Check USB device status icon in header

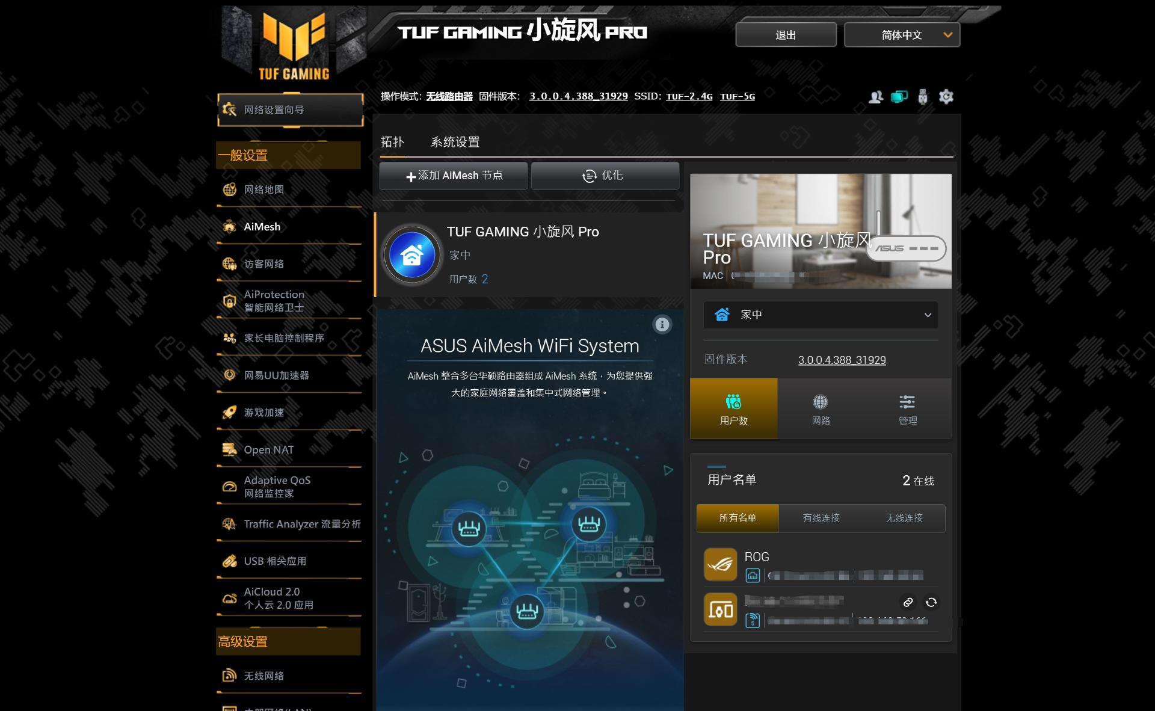[923, 96]
